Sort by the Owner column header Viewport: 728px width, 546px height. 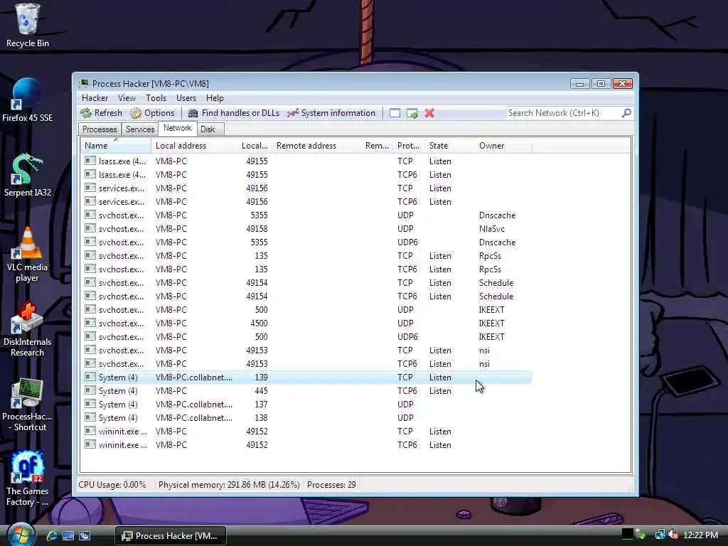tap(503, 145)
